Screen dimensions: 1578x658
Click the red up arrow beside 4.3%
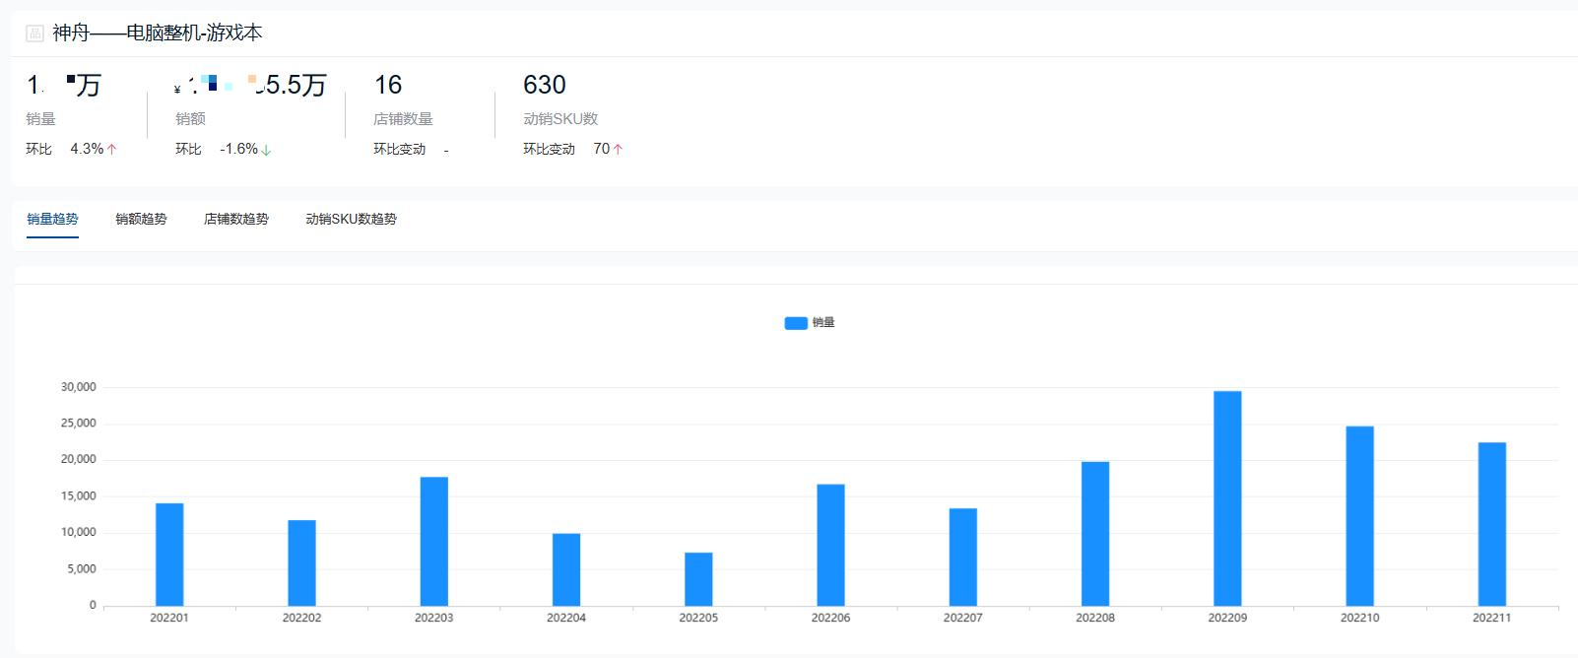111,150
